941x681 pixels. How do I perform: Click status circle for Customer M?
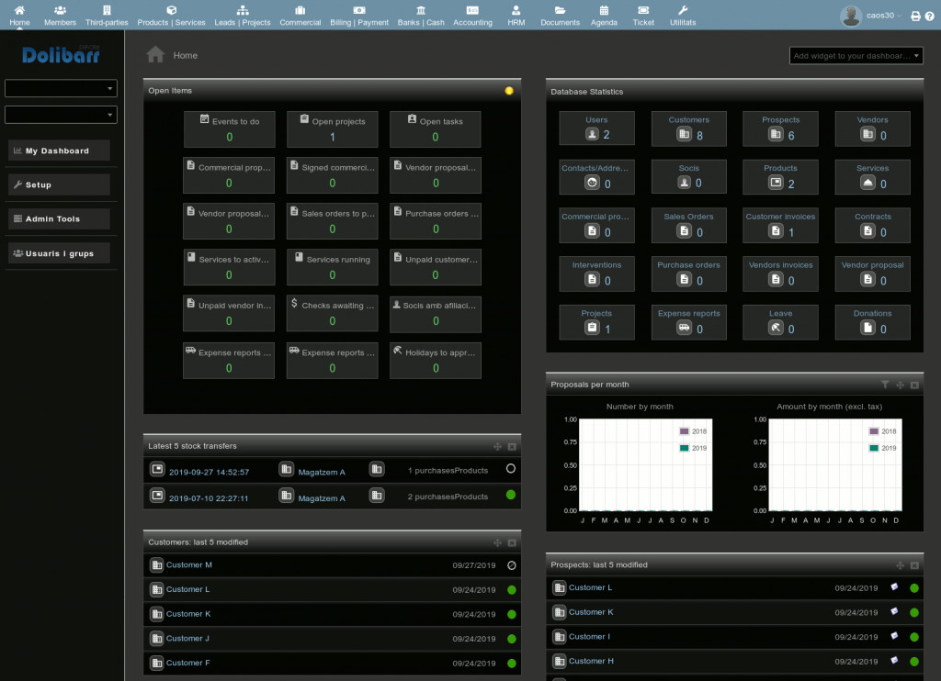click(512, 565)
